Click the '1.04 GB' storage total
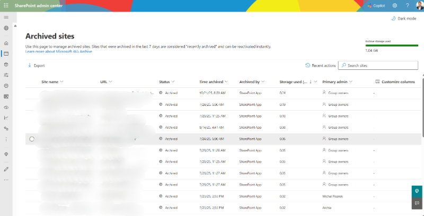Screen dimensions: 424x216 coord(372,50)
